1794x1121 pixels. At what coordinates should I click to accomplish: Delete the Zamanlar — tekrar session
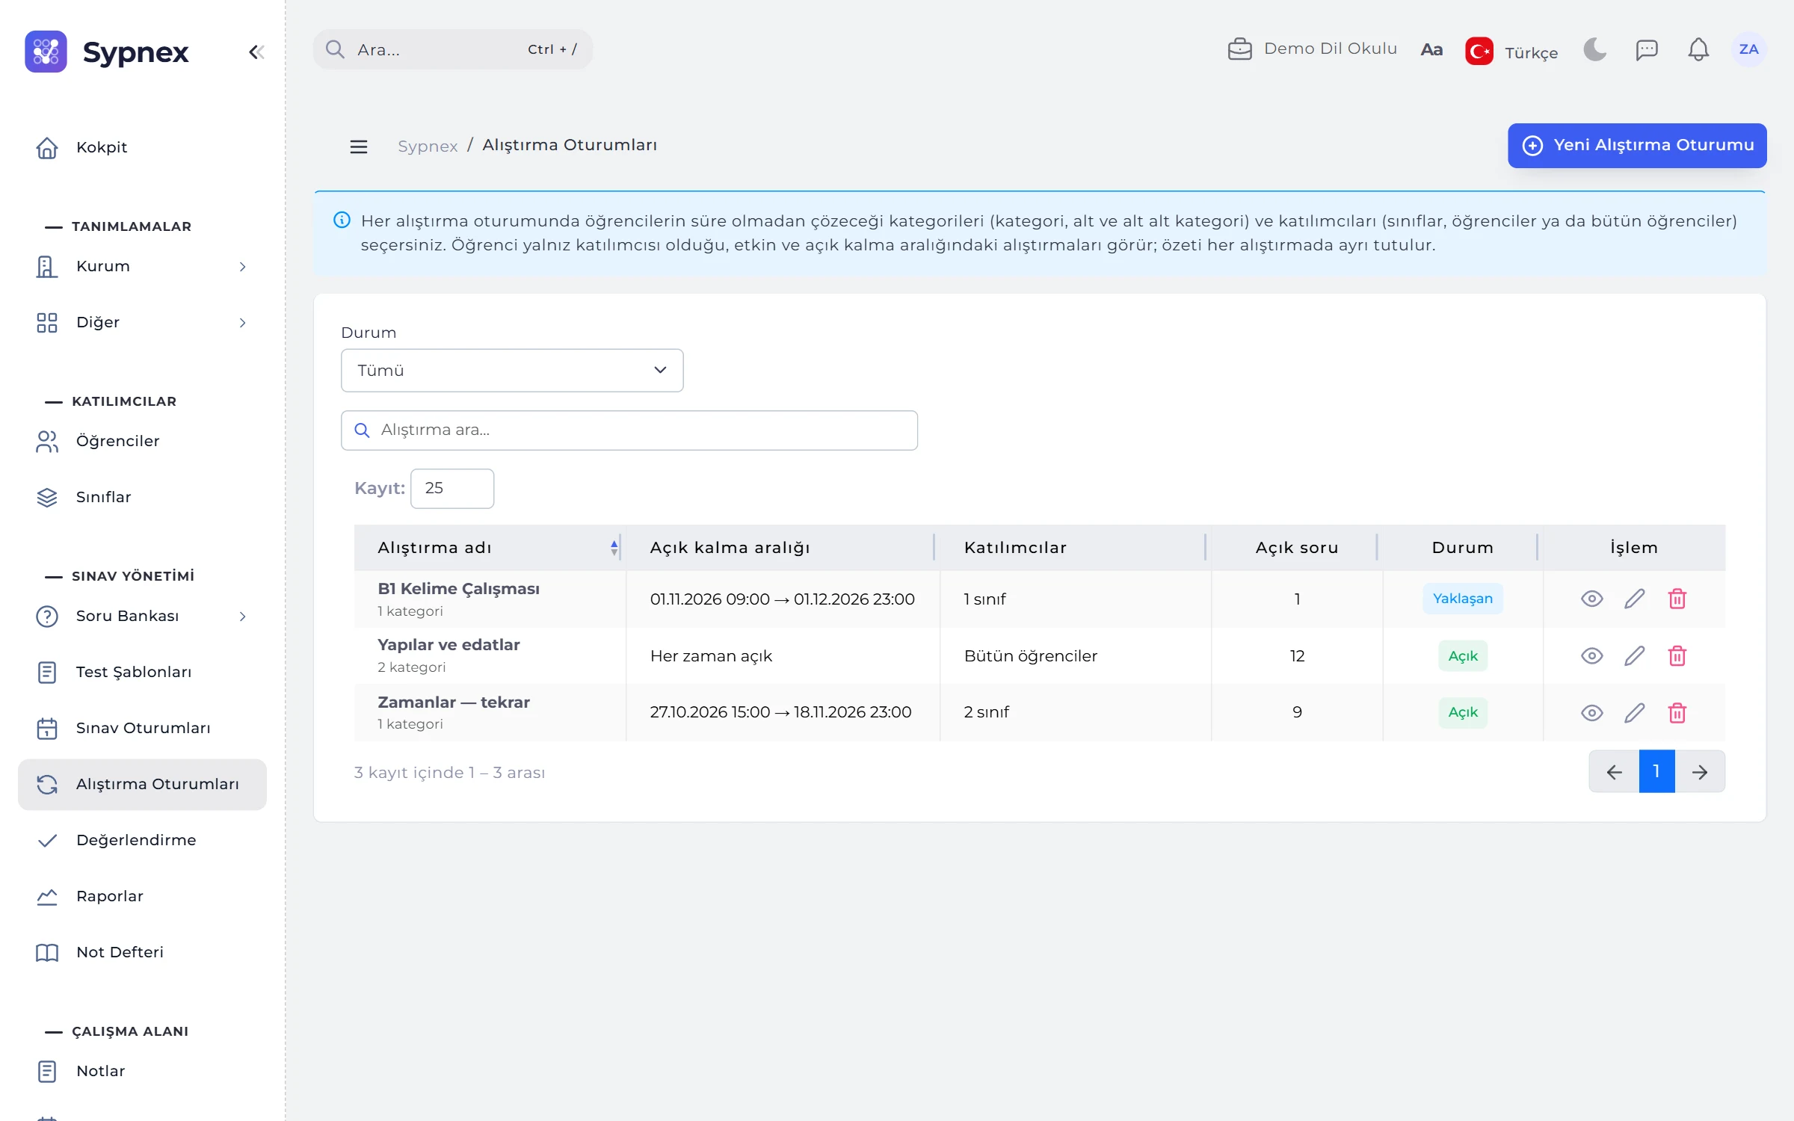[x=1677, y=712]
